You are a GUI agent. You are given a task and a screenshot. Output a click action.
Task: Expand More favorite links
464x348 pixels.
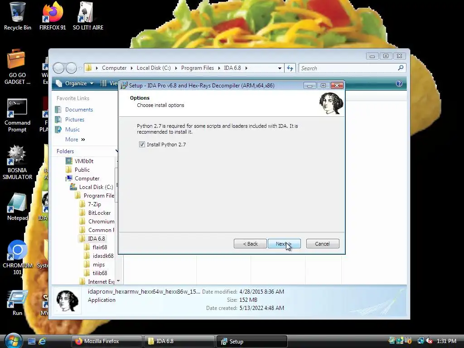pyautogui.click(x=75, y=140)
